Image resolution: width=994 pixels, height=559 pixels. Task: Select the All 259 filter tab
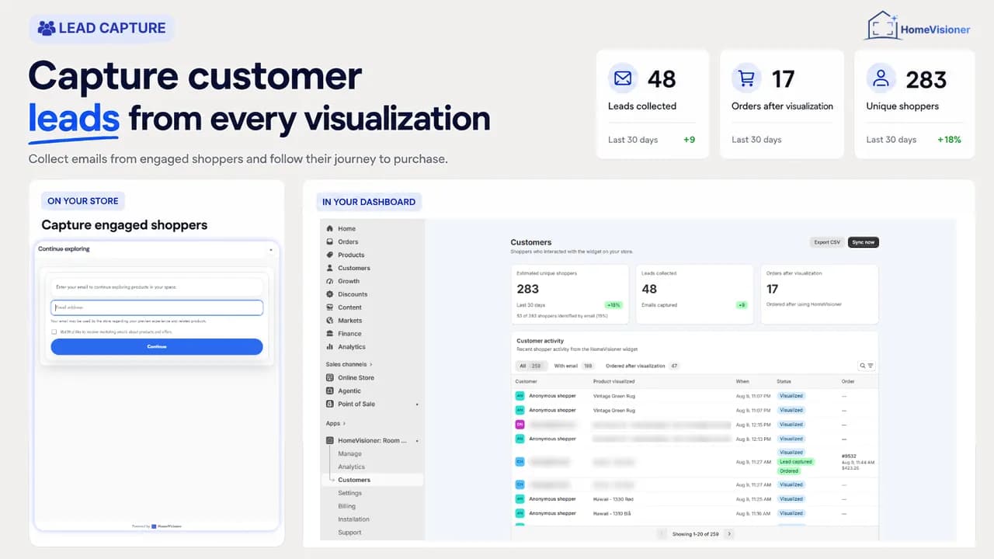point(530,366)
